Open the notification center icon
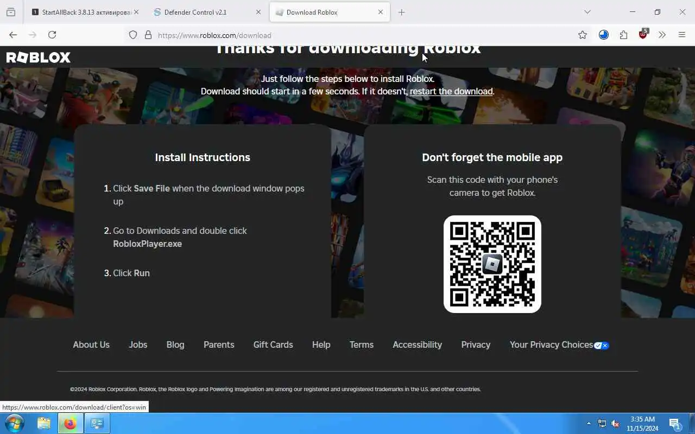Screen dimensions: 695x434 click(x=675, y=424)
